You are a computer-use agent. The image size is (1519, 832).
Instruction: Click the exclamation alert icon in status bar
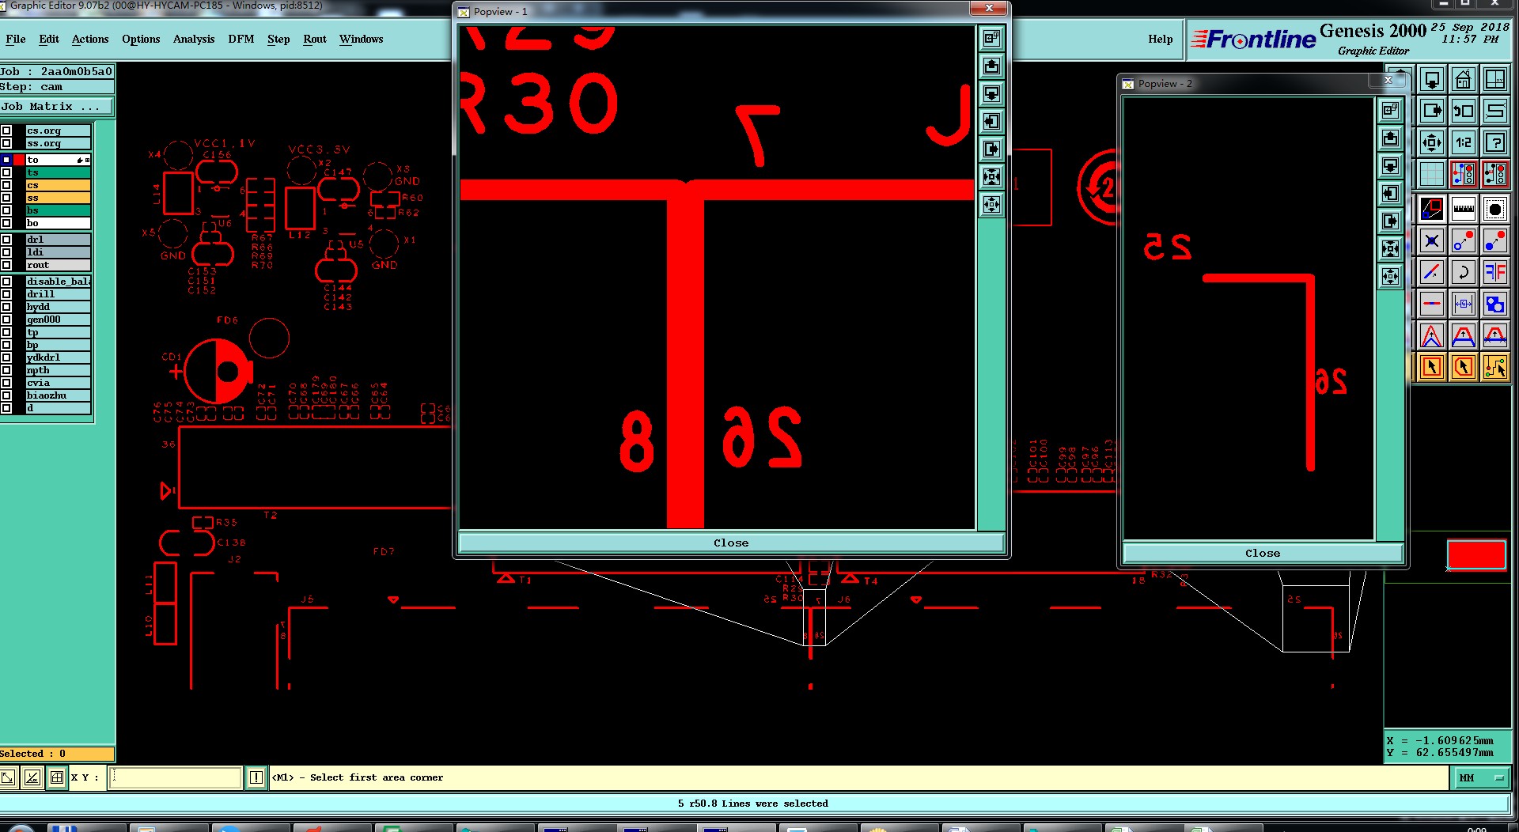click(x=256, y=777)
